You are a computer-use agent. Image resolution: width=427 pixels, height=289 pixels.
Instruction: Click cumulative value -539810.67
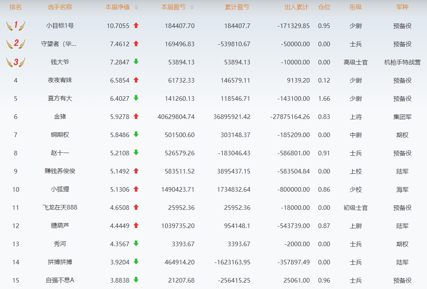click(234, 44)
